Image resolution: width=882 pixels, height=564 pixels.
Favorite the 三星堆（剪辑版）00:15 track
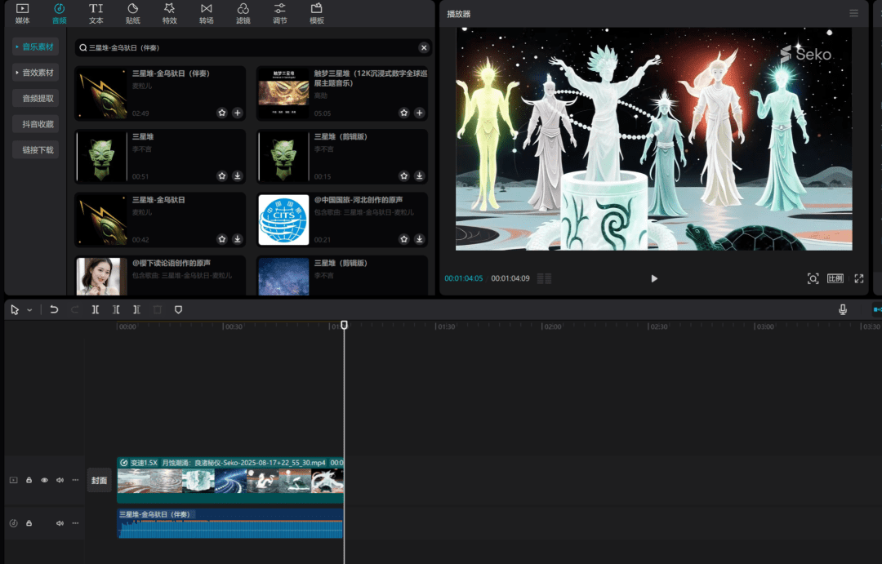(x=404, y=176)
